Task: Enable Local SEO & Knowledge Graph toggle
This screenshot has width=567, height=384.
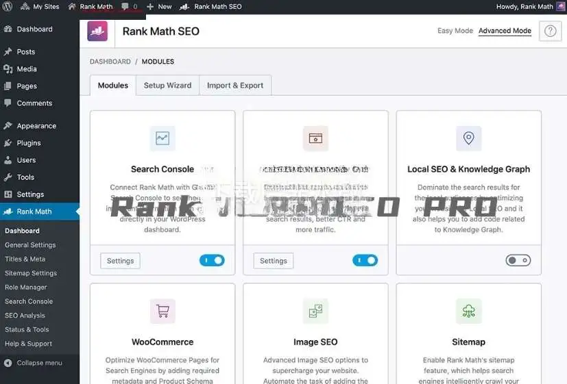Action: pyautogui.click(x=518, y=261)
